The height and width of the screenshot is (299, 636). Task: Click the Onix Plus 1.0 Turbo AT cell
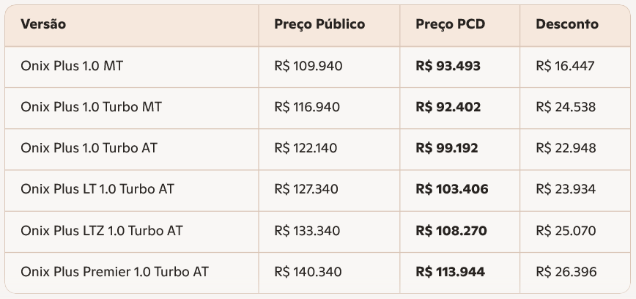(89, 148)
